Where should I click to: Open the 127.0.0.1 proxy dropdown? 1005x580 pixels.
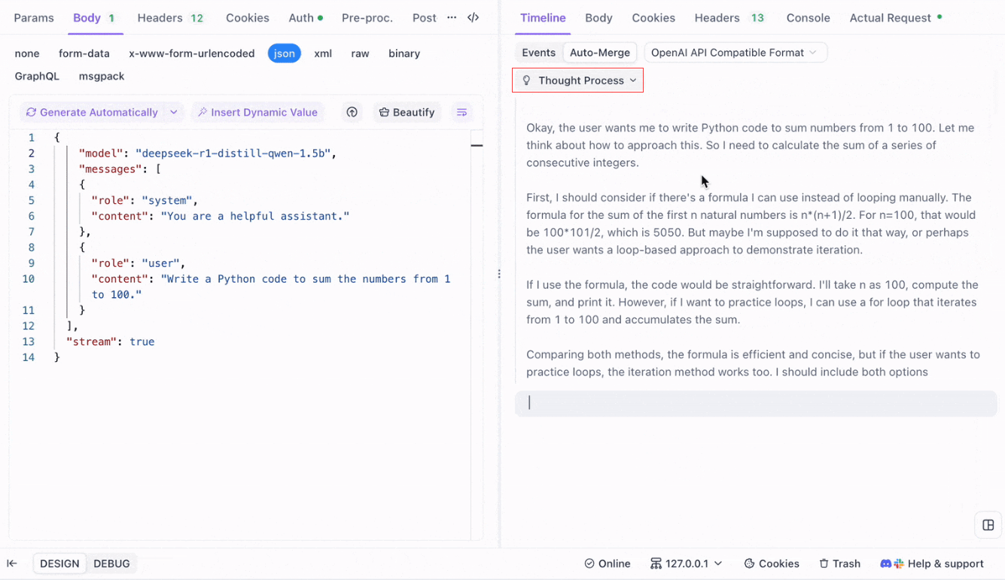coord(687,563)
